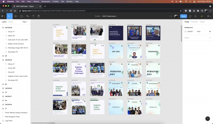
Task: Open the Frame tool dropdown arrow
Action: point(18,16)
